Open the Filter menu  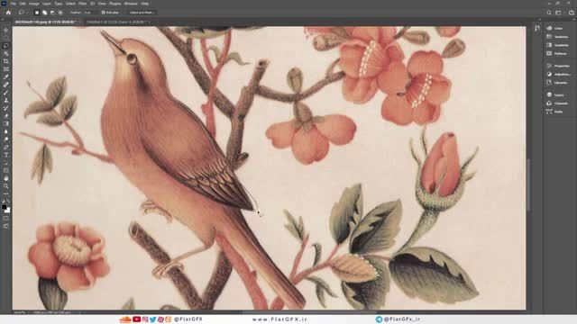coord(82,4)
